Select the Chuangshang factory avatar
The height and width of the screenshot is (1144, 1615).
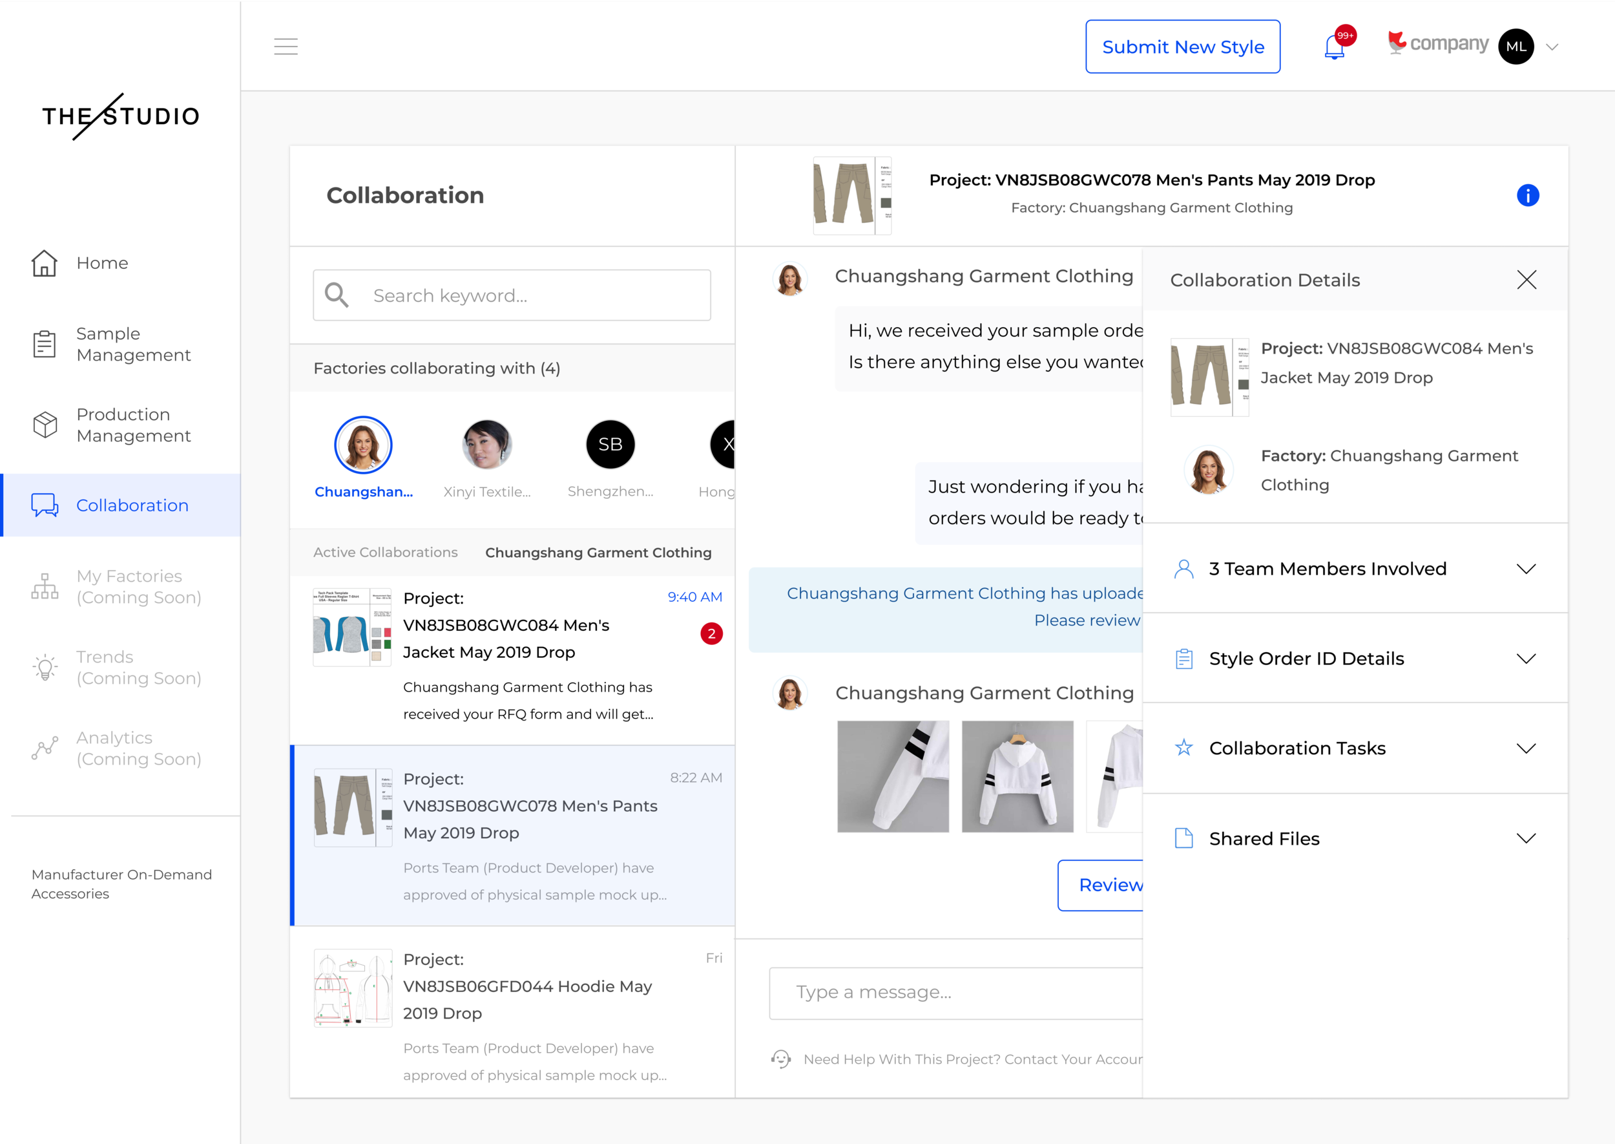(363, 445)
